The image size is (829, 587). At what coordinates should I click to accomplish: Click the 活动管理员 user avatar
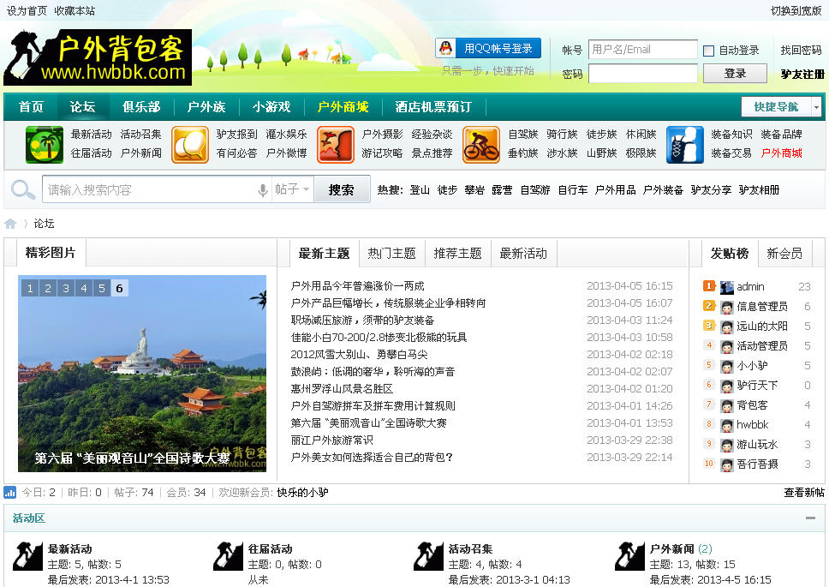(x=727, y=346)
